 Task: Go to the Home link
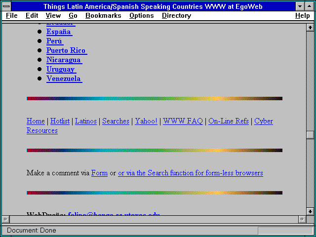36,121
